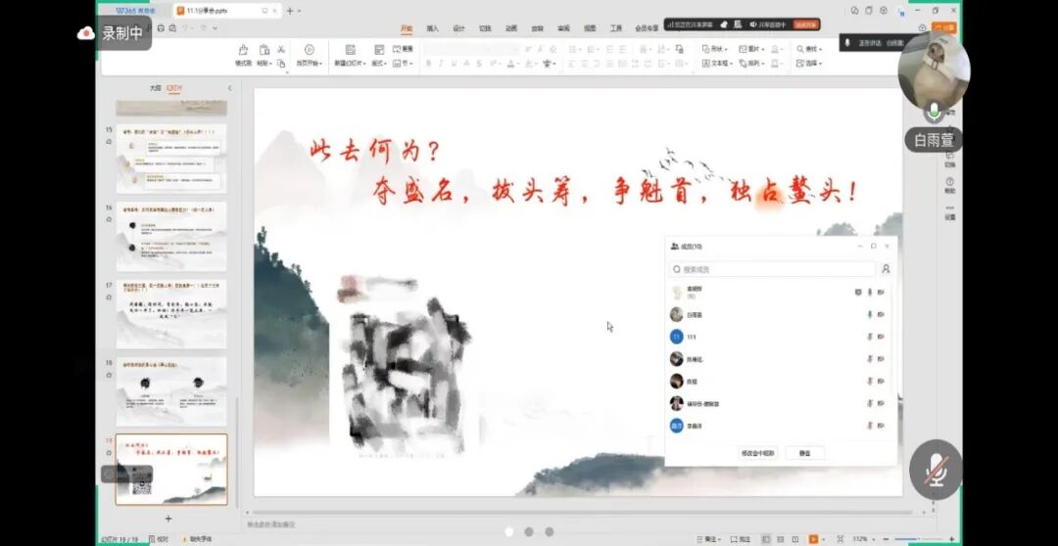Toggle microphone for member 111

click(869, 337)
